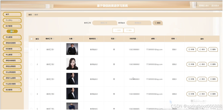This screenshot has height=110, width=223.
Task: Open 详情 for 教师姓名4 row
Action: pyautogui.click(x=191, y=94)
